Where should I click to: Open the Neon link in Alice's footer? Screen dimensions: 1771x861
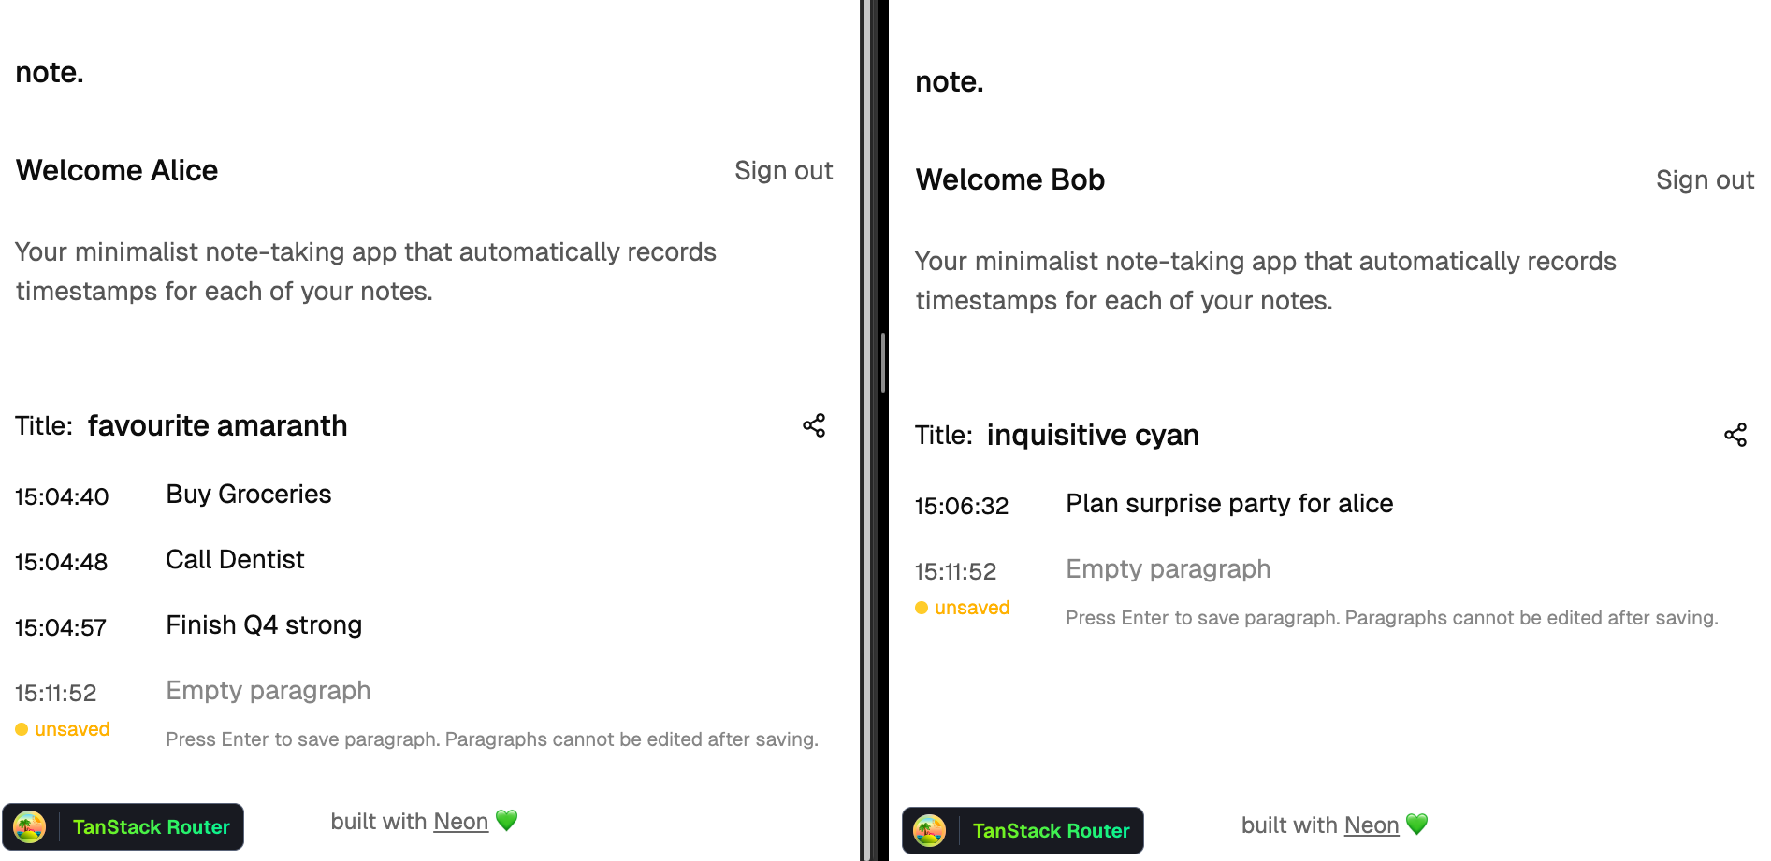click(461, 822)
